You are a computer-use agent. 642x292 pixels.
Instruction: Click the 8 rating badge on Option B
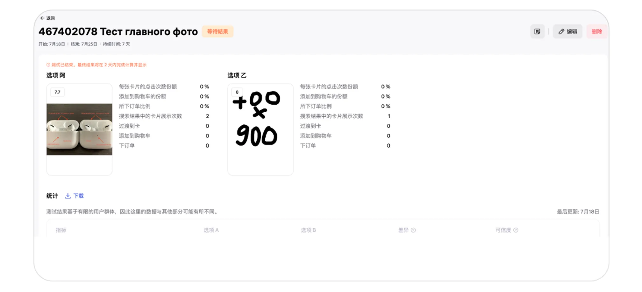(x=237, y=92)
